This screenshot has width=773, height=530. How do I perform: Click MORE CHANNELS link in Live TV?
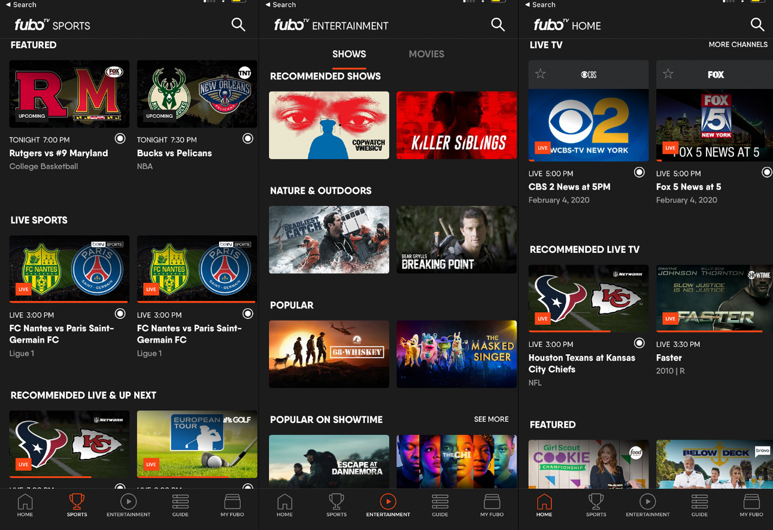coord(738,45)
